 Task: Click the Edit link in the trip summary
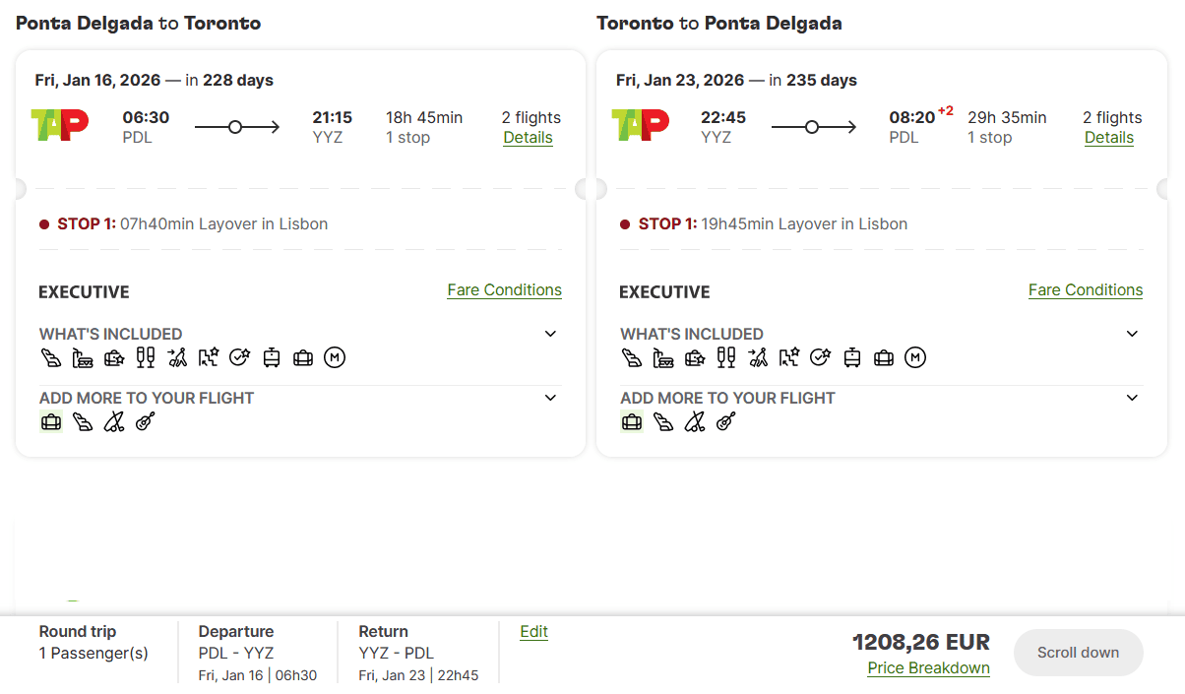(x=533, y=632)
